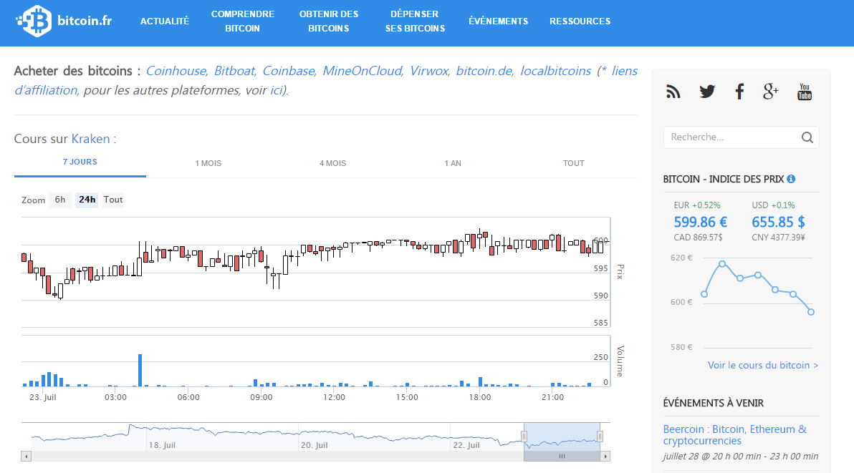Click the navigator right range handle
The width and height of the screenshot is (854, 473).
[600, 436]
